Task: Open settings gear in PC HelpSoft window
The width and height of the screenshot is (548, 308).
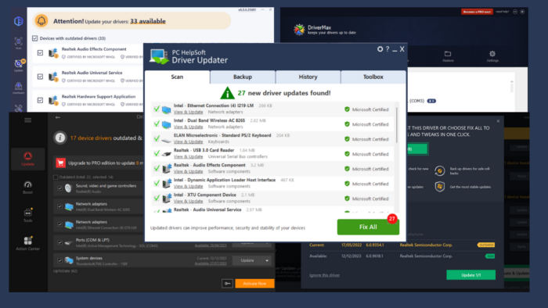Action: coord(380,49)
